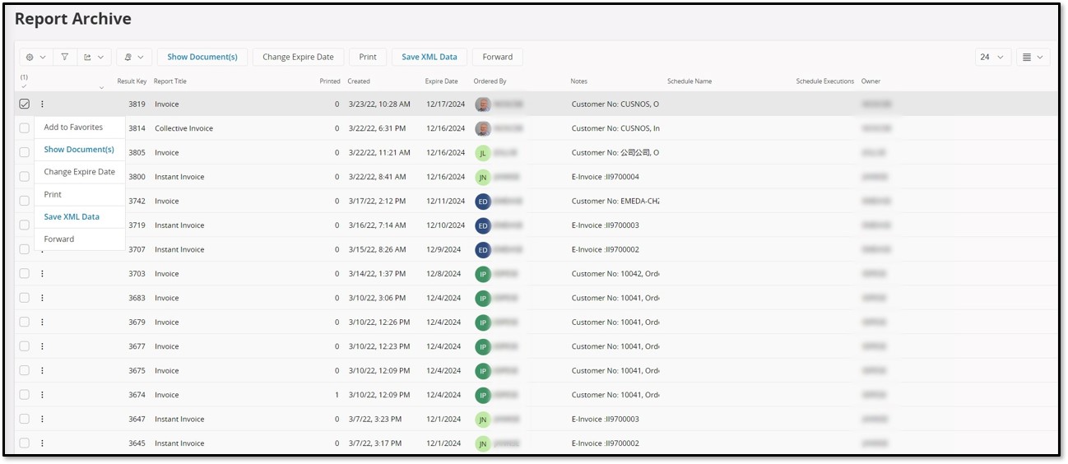The height and width of the screenshot is (464, 1068).
Task: Tick the checkbox for row 3805
Action: [25, 152]
